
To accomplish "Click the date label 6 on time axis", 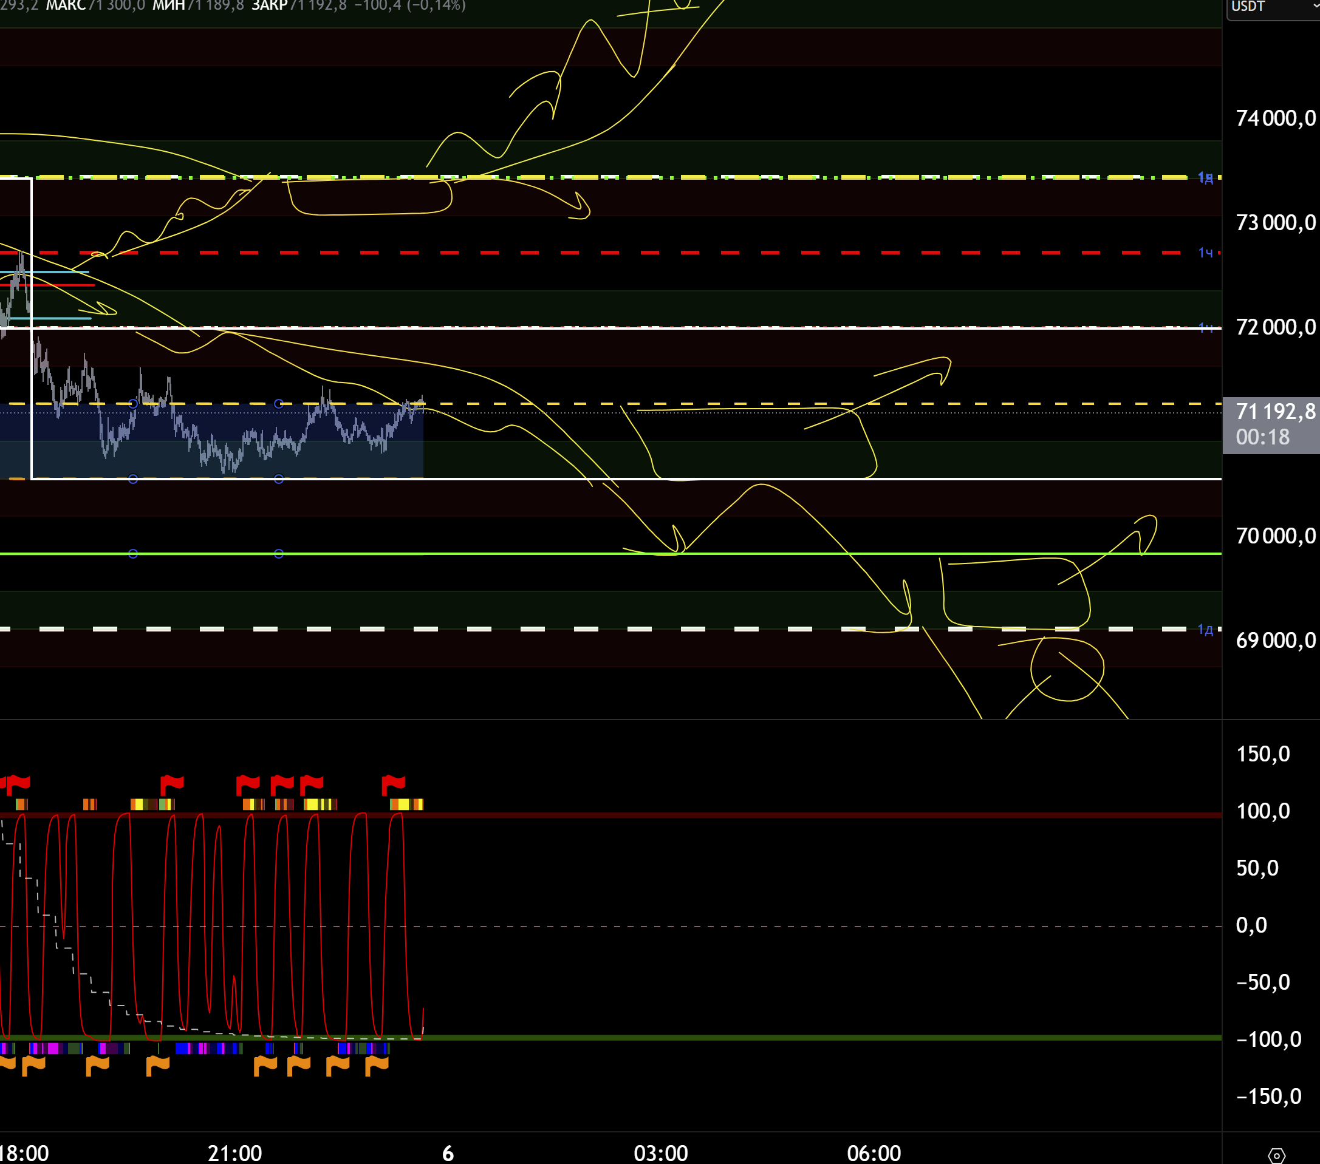I will (448, 1152).
